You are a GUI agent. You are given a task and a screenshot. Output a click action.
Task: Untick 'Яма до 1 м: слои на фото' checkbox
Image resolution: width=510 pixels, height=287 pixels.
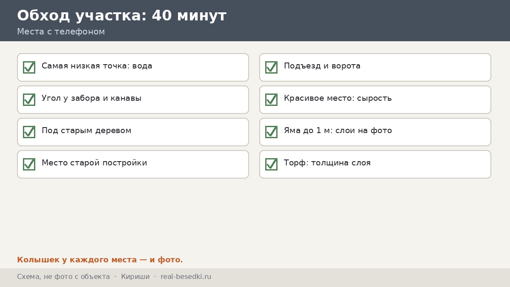tap(271, 132)
